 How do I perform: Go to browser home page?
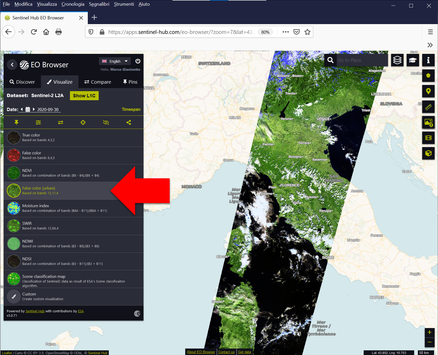pyautogui.click(x=46, y=32)
